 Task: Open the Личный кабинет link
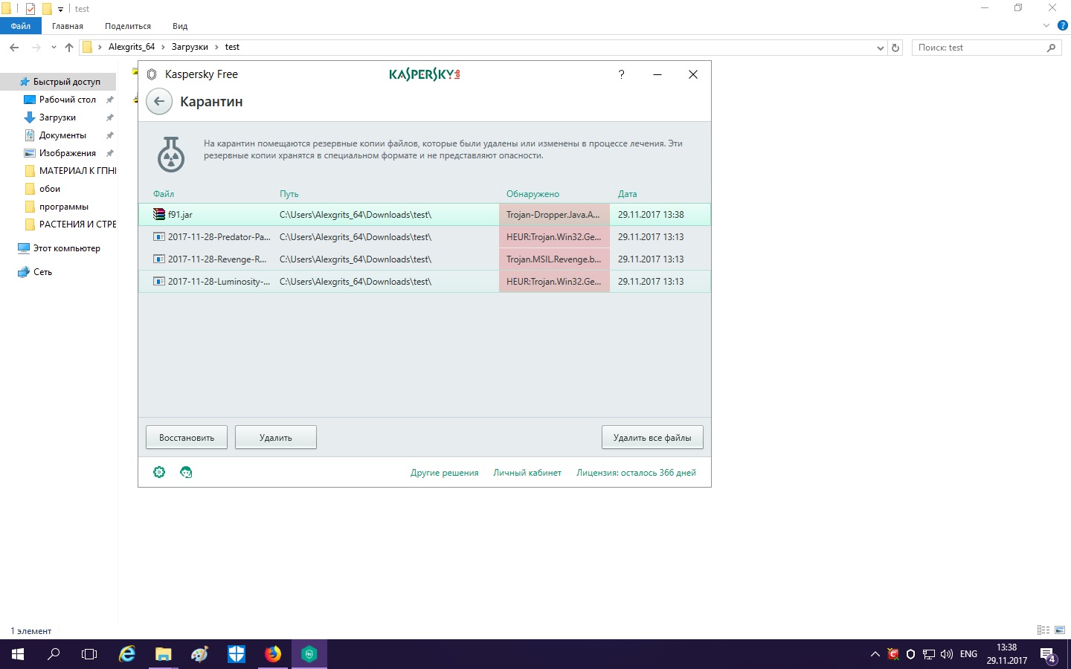tap(527, 473)
